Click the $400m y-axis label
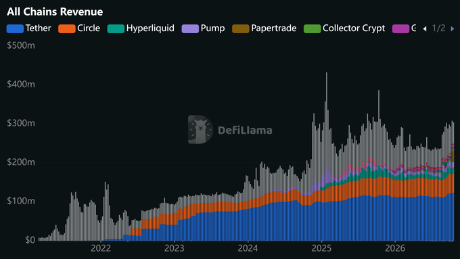The height and width of the screenshot is (259, 460). (21, 85)
